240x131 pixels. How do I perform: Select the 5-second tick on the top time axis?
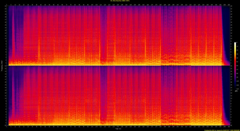(x=11, y=5)
